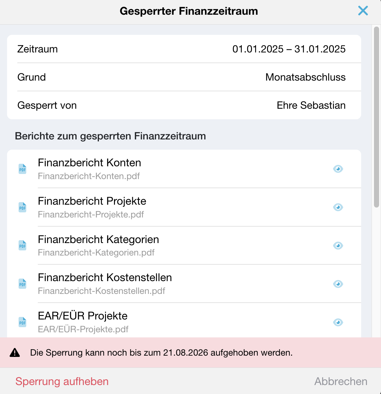This screenshot has width=381, height=394.
Task: Preview the Finanzbericht Projekte report via eye icon
Action: tap(338, 207)
